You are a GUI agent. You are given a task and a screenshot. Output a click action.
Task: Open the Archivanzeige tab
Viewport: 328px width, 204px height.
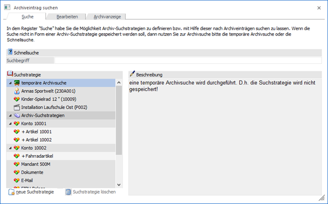coord(107,17)
